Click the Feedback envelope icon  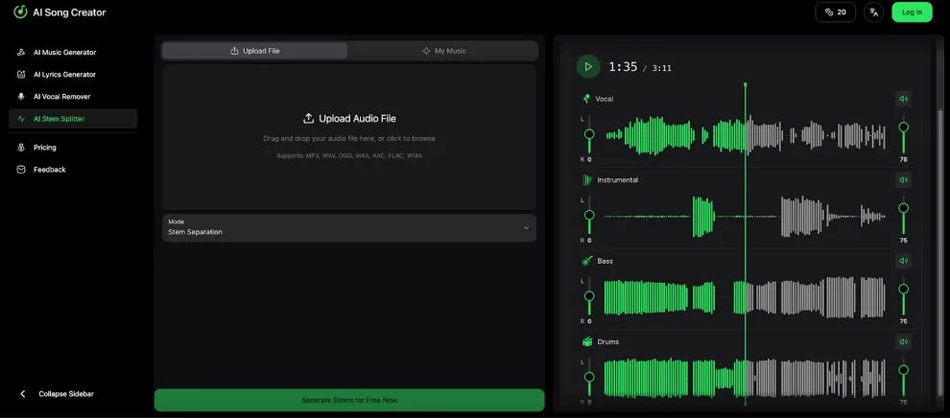21,170
